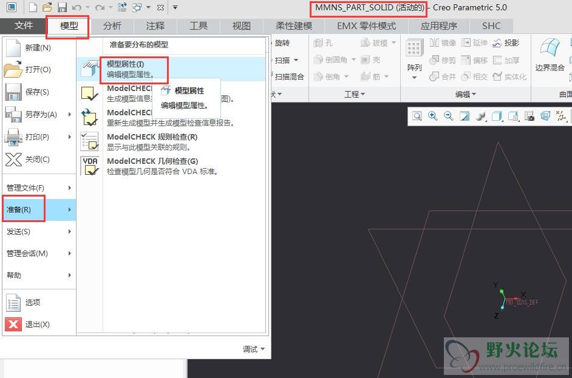Open Prepare (准备) submenu
This screenshot has width=572, height=378.
pos(39,209)
